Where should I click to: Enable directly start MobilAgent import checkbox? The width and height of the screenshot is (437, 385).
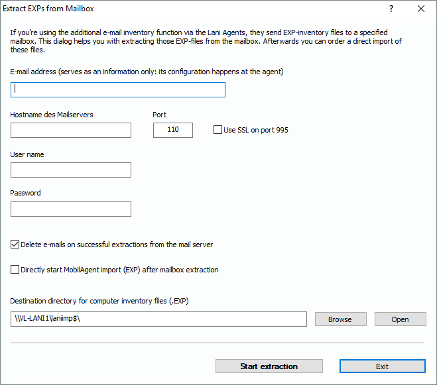pos(15,270)
